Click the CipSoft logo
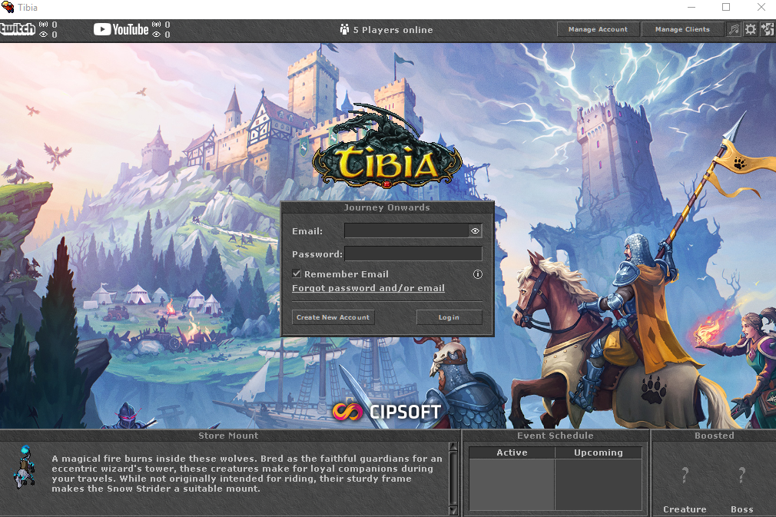 click(386, 412)
